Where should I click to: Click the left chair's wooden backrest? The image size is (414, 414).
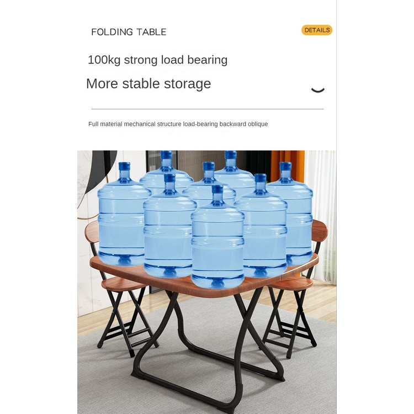pos(91,232)
